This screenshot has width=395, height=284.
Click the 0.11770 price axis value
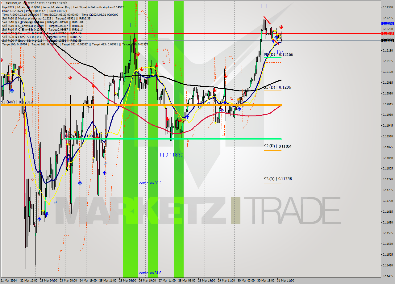pyautogui.click(x=387, y=179)
